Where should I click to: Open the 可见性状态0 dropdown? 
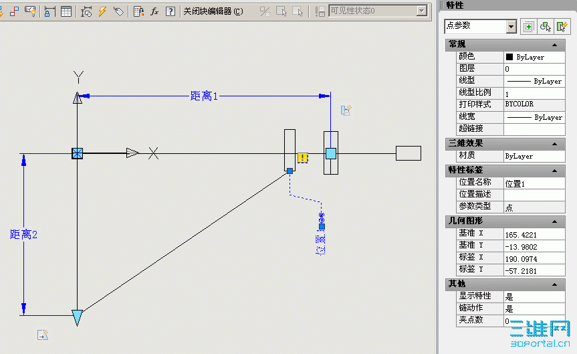tap(422, 11)
